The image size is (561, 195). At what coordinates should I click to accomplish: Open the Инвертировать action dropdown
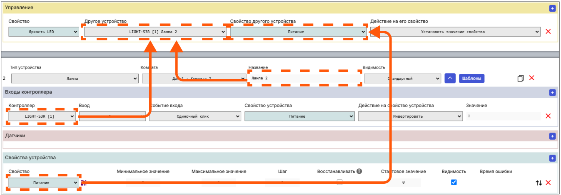click(x=410, y=116)
